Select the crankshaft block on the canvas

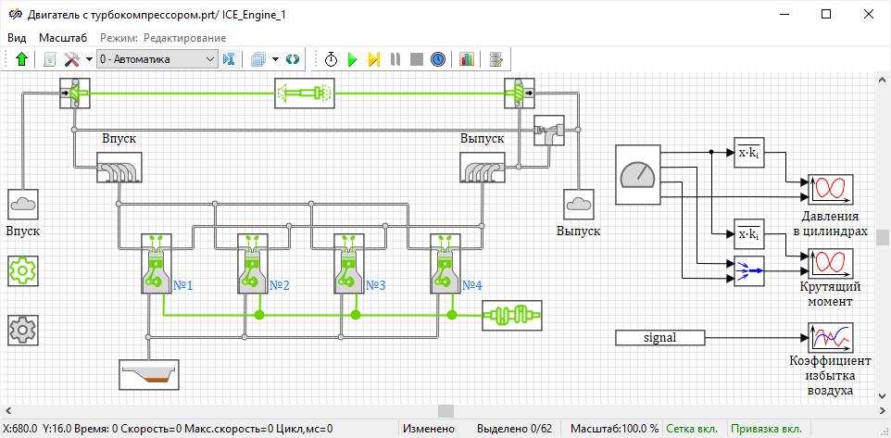512,315
